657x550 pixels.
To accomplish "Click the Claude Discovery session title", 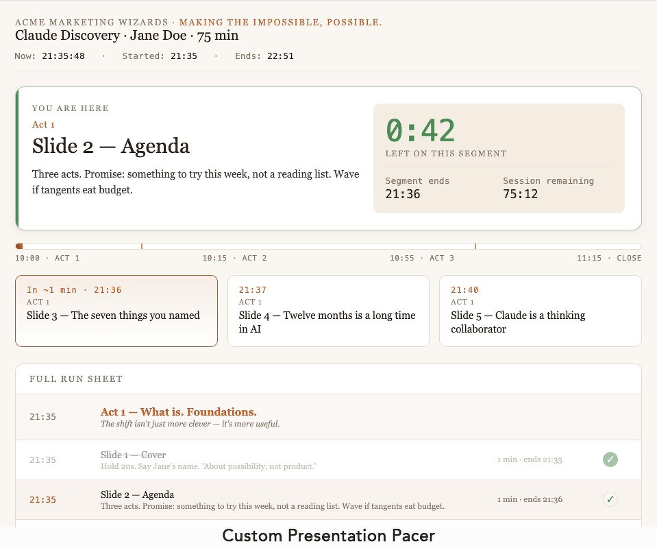I will coord(127,36).
